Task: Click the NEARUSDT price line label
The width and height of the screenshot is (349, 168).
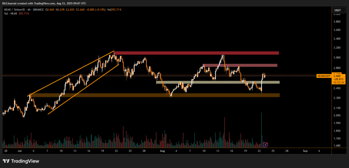Action: coord(323,76)
